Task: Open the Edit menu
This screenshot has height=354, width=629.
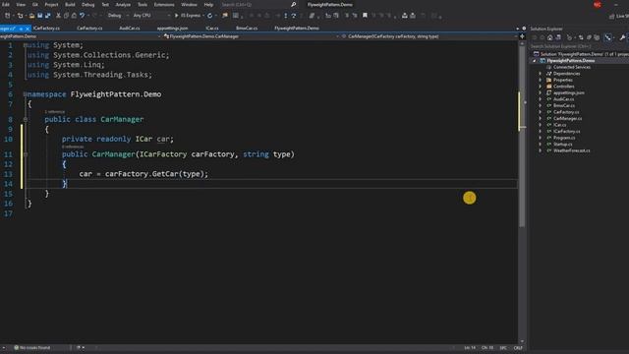Action: click(x=6, y=4)
